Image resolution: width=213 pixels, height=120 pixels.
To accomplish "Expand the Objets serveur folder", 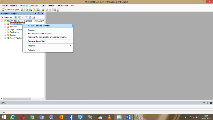I will [5, 30].
